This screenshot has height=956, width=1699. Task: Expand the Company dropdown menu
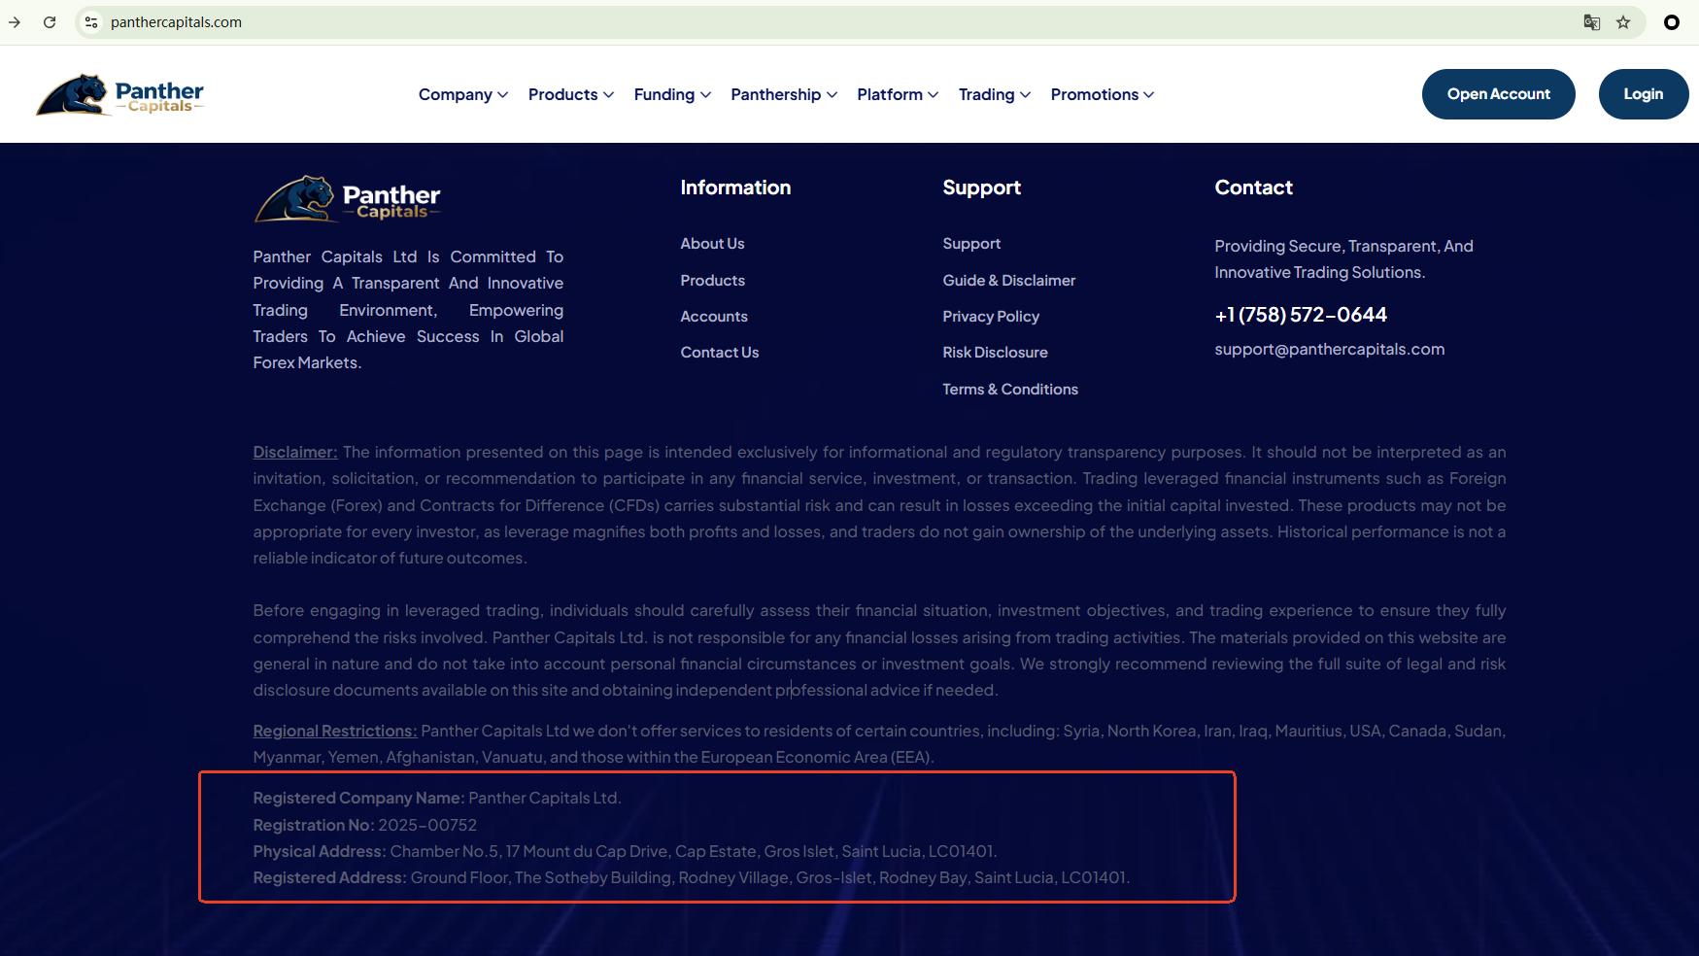[x=463, y=94]
